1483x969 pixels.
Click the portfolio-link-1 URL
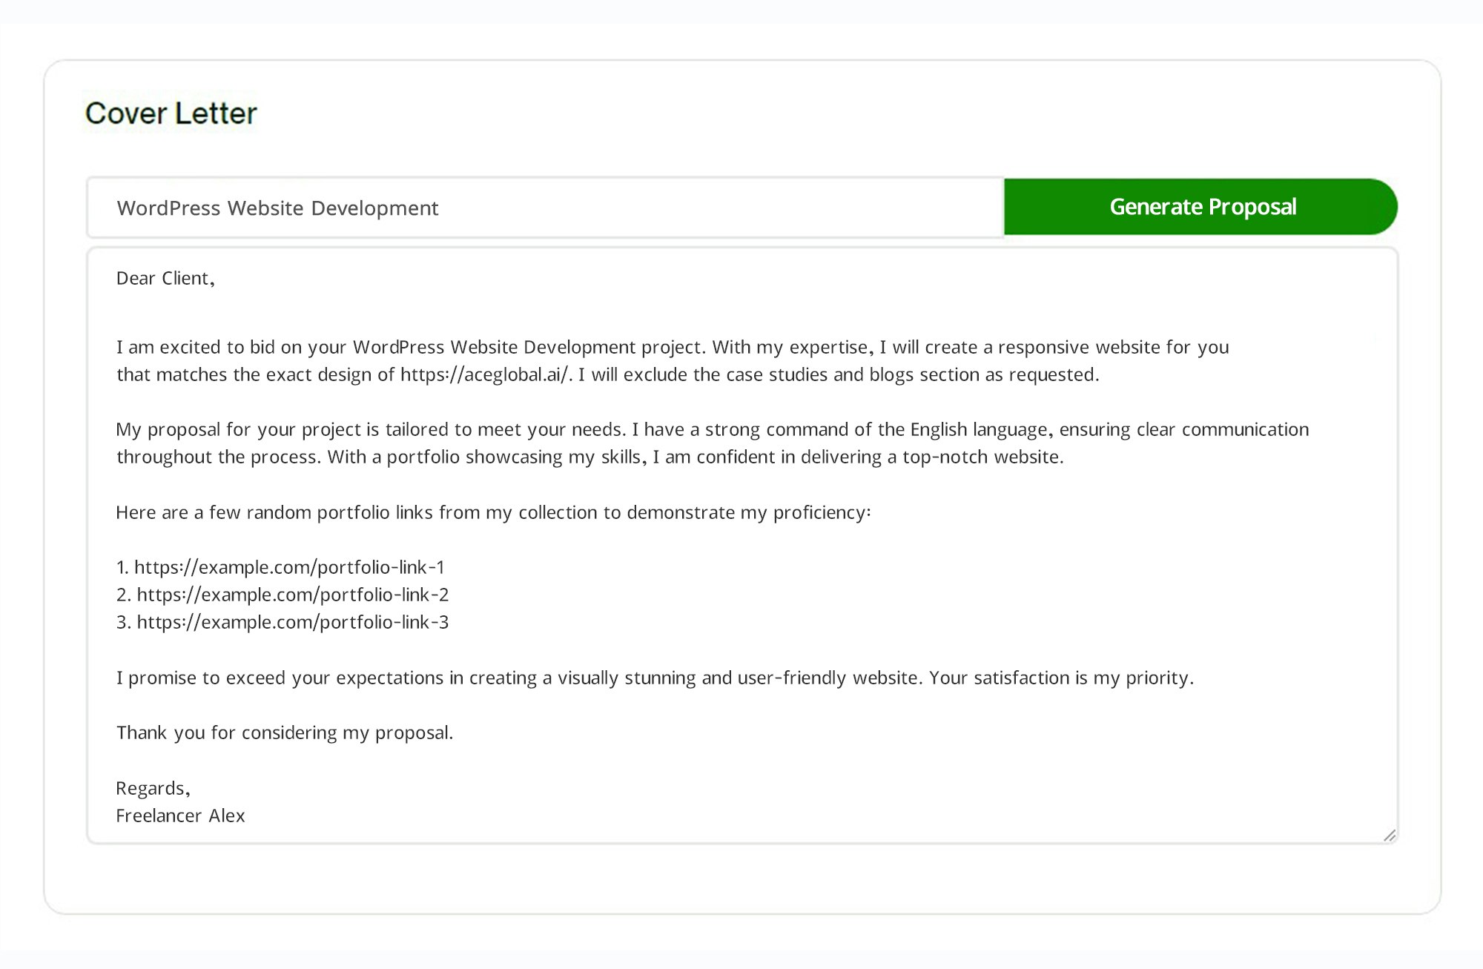tap(289, 567)
